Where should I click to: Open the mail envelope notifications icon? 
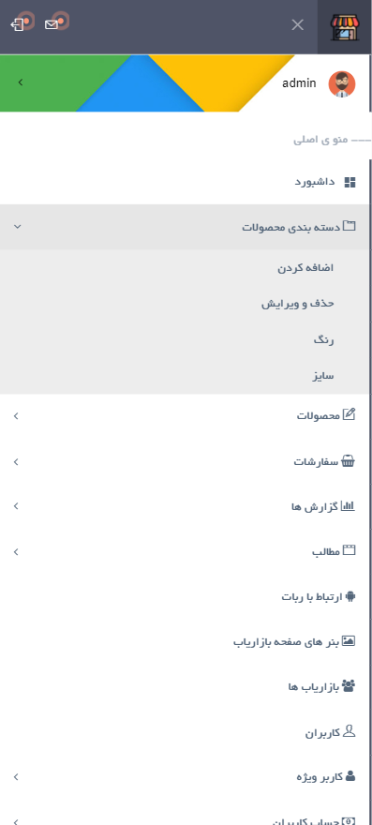(x=51, y=24)
